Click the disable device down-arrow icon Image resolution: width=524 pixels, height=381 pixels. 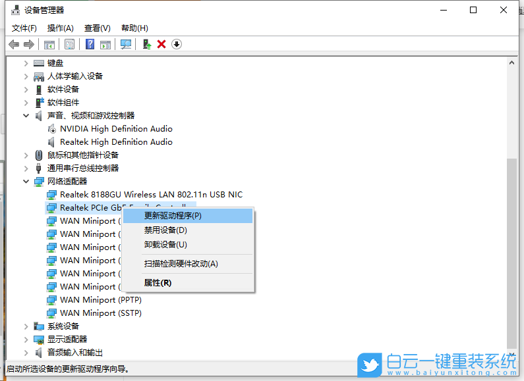tap(177, 44)
